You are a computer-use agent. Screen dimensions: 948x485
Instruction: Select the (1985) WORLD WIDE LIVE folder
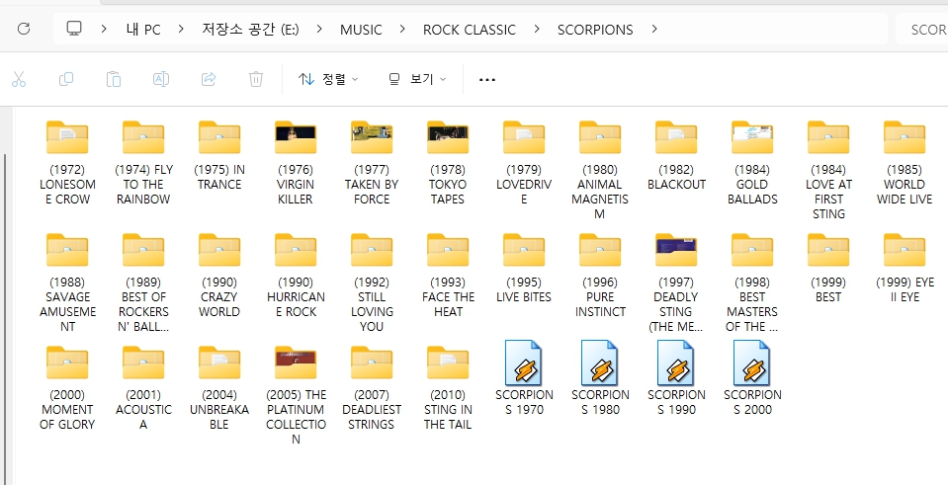(905, 162)
